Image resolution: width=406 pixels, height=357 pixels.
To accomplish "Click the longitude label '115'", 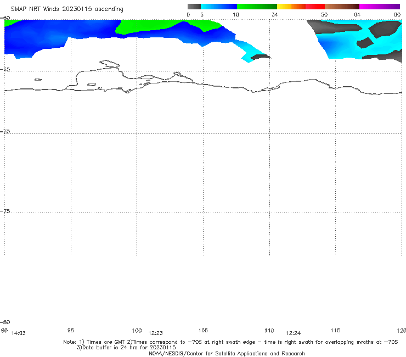I will (336, 330).
